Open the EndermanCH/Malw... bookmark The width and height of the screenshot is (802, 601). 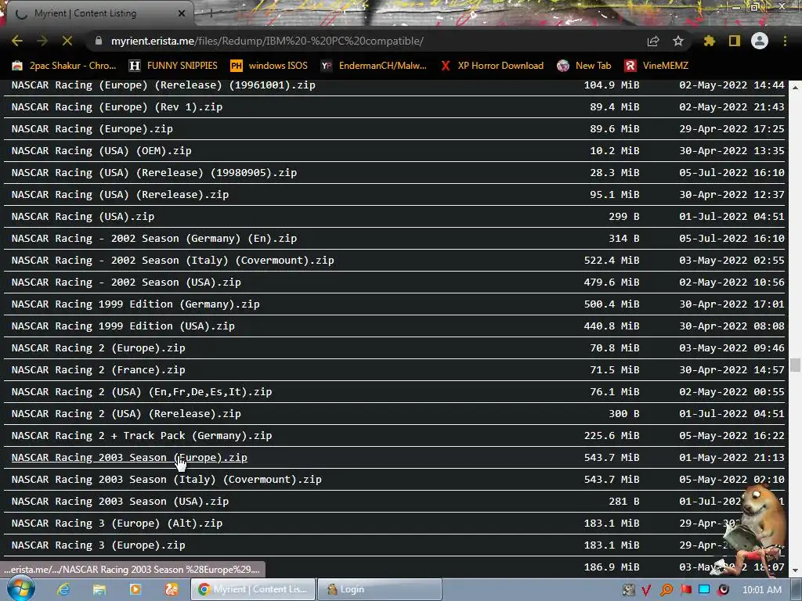click(374, 66)
